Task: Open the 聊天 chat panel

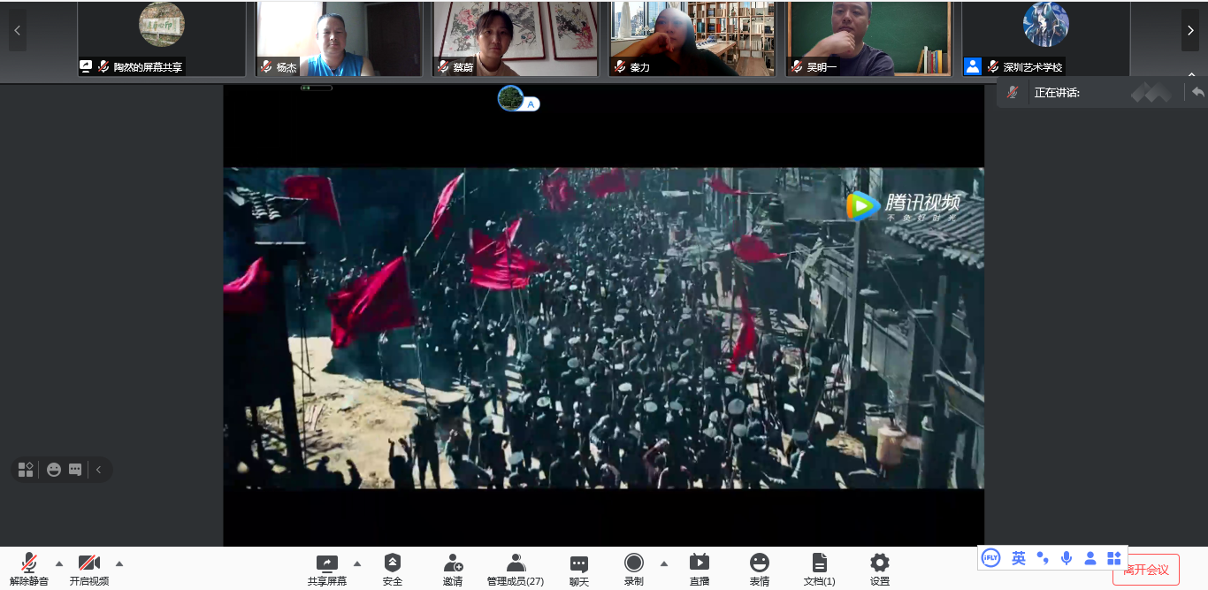Action: (579, 569)
